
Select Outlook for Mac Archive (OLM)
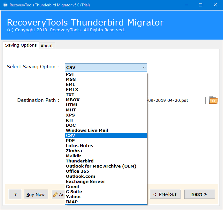[106, 166]
